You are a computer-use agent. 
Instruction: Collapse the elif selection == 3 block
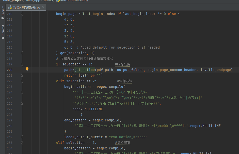tap(22, 143)
